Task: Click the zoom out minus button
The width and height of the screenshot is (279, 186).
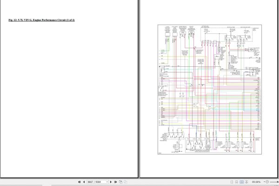Action: pos(267,182)
